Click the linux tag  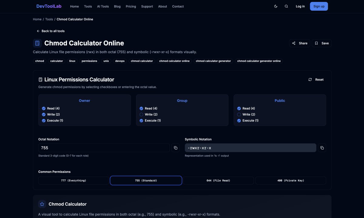click(x=72, y=61)
